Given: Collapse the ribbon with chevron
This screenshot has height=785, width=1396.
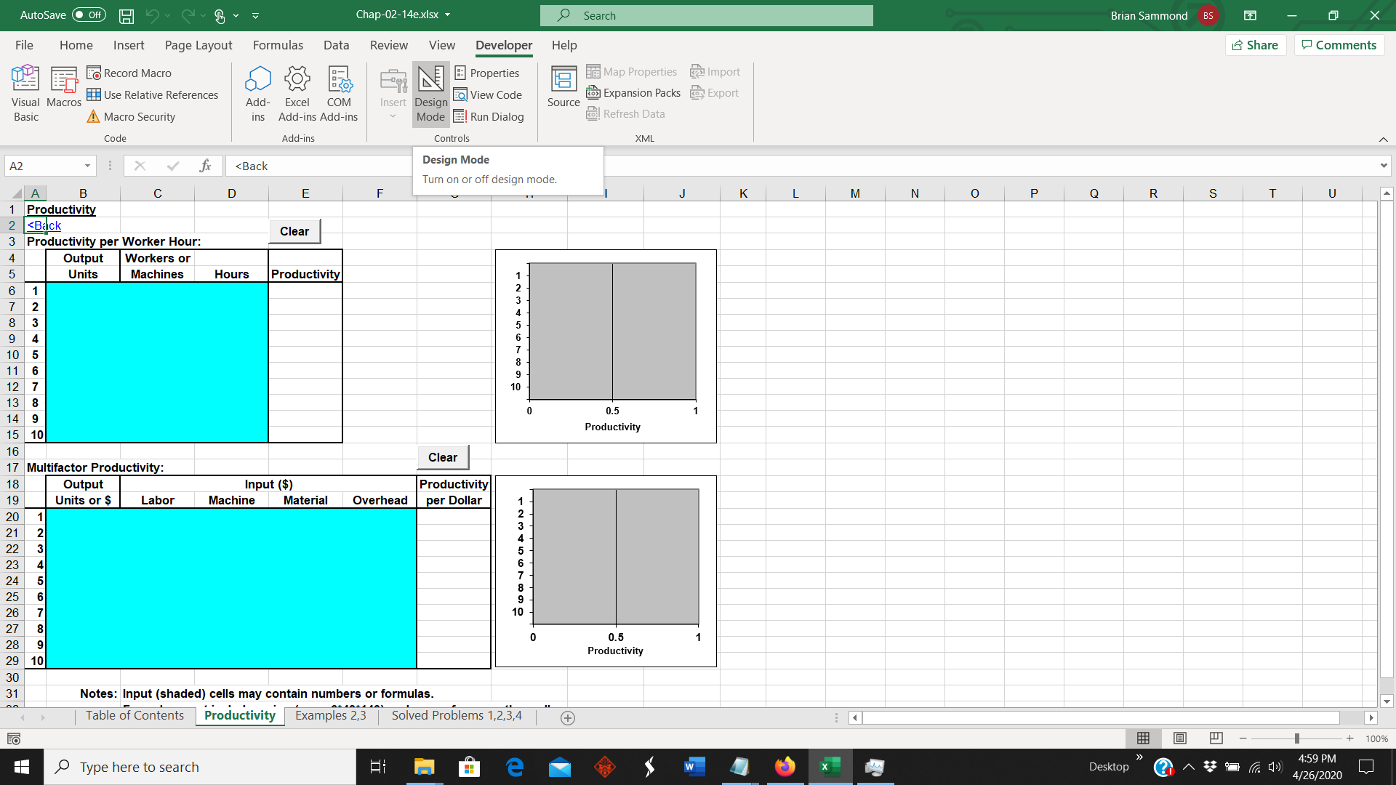Looking at the screenshot, I should point(1383,139).
